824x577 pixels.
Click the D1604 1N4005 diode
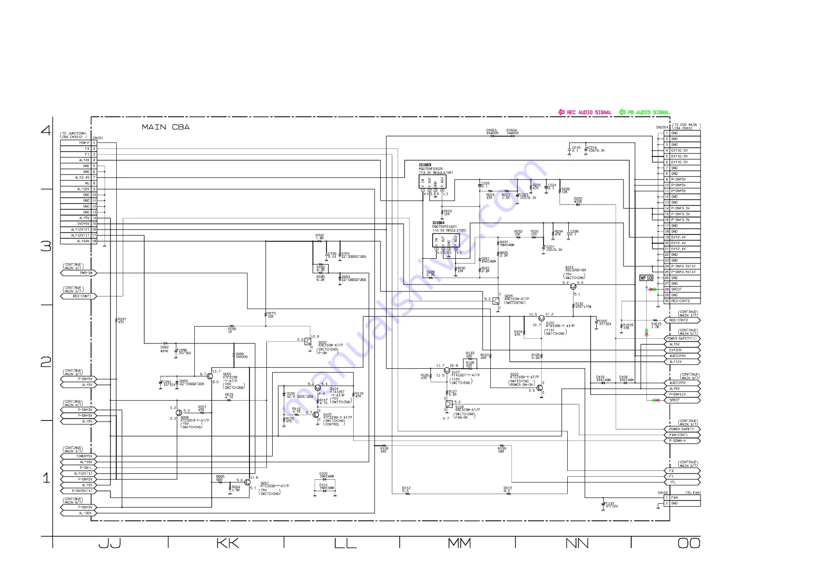click(x=512, y=136)
